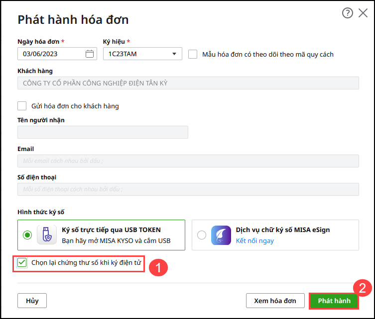
Task: Click the USB token signing icon
Action: [x=47, y=235]
